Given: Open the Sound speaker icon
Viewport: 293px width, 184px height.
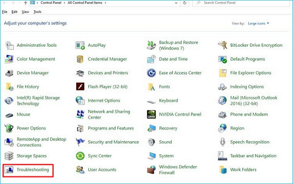Looking at the screenshot, I should pos(152,142).
